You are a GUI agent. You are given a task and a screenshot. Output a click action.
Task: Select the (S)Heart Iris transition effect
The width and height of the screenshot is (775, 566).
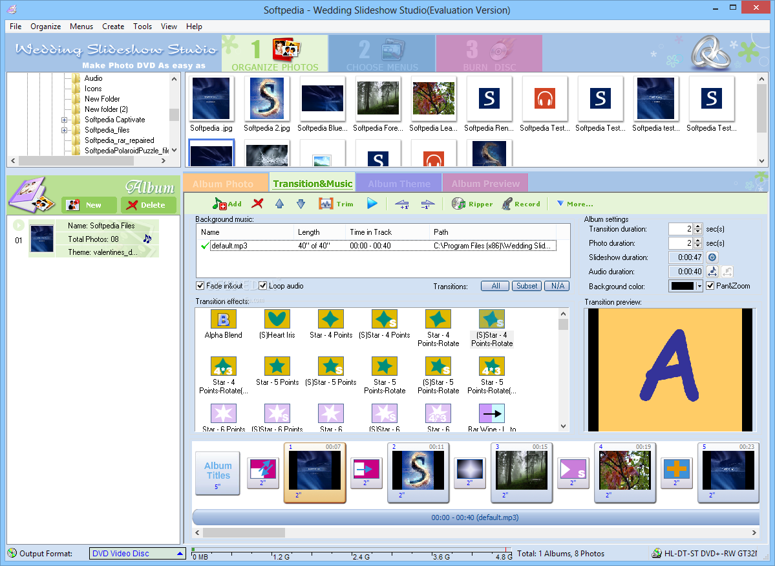(277, 324)
